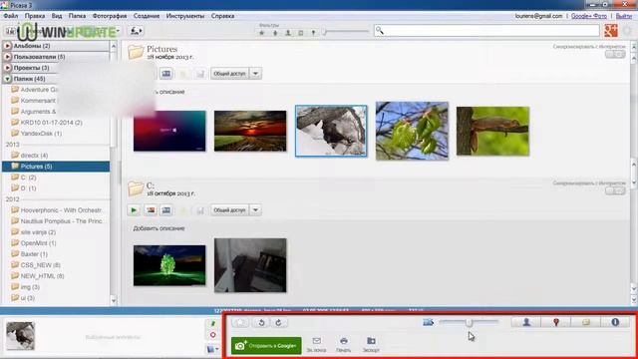
Task: Open the Файл menu
Action: (11, 16)
